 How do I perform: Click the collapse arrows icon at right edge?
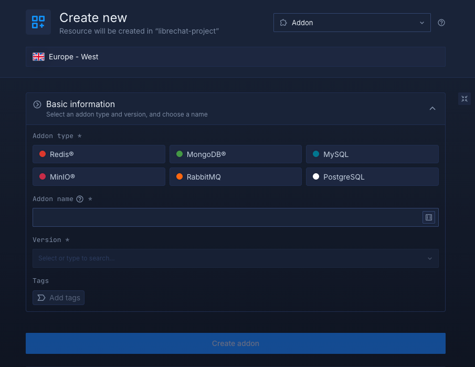(465, 99)
